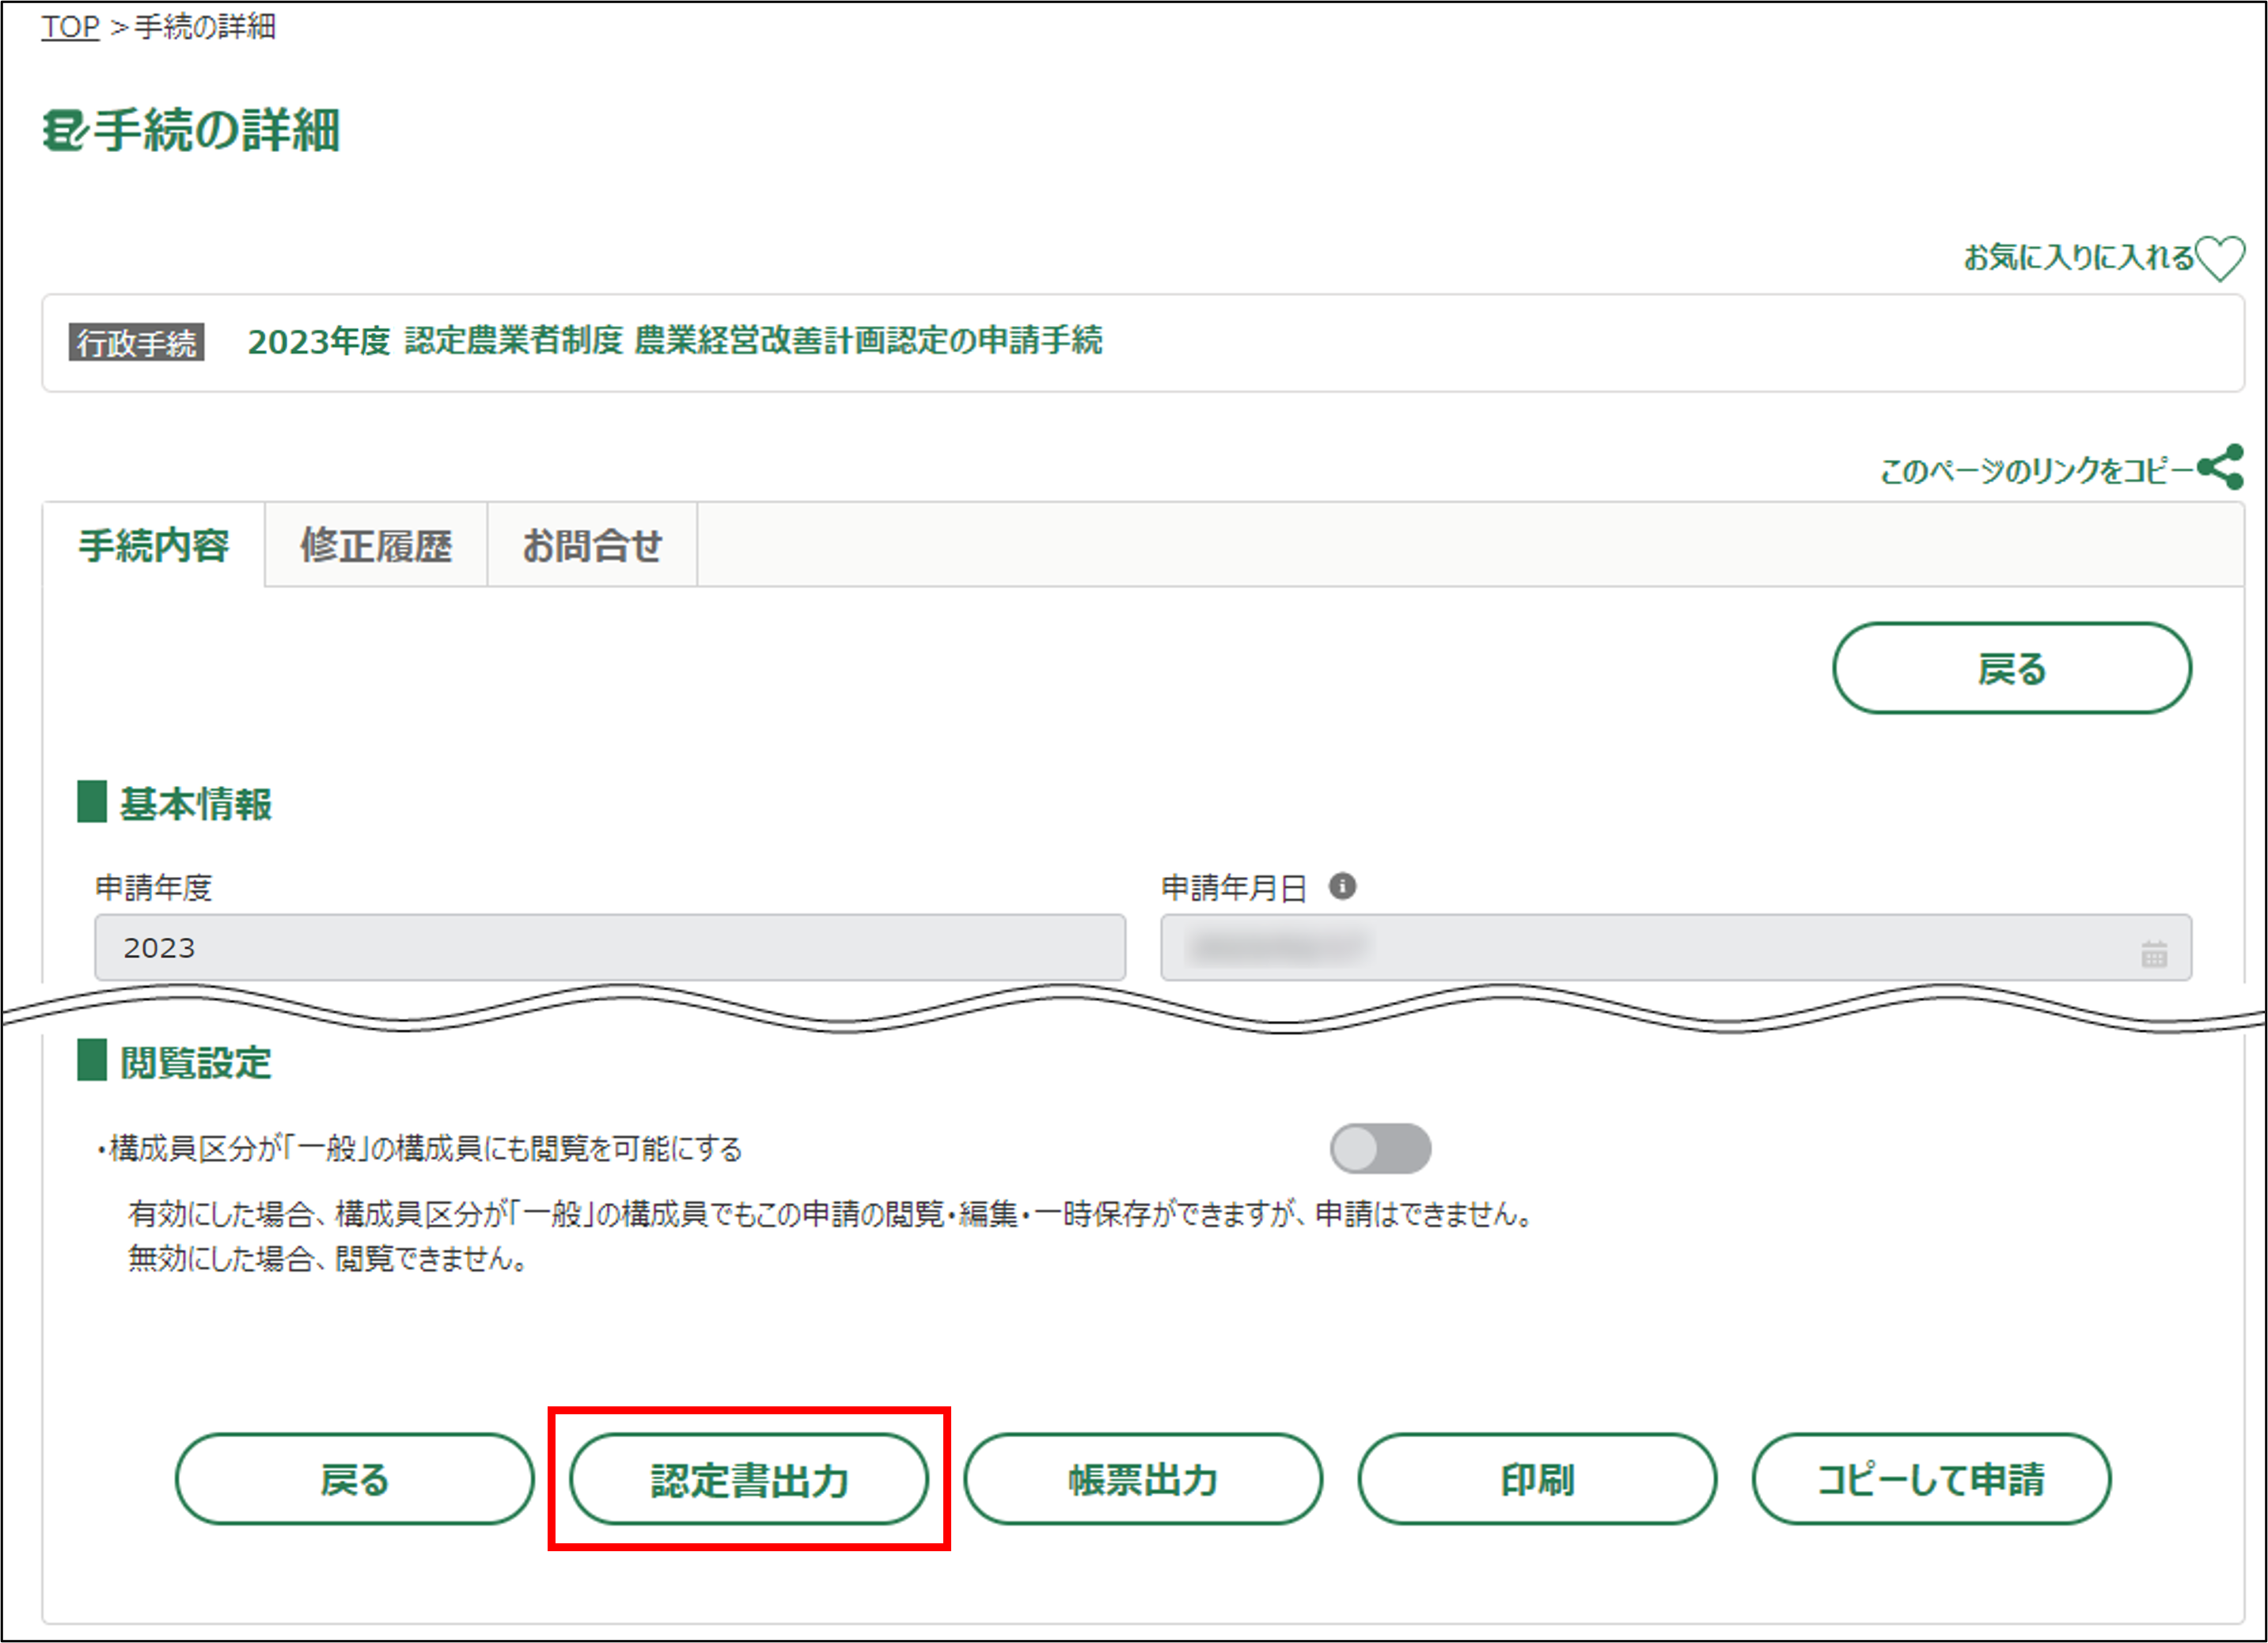Click the heart favorite icon
This screenshot has width=2268, height=1643.
tap(2220, 258)
